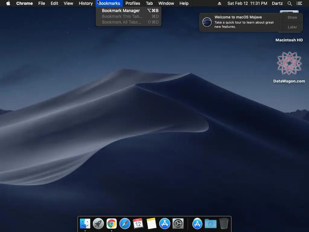This screenshot has width=309, height=232.
Task: Open Notification Center list icon
Action: click(299, 3)
